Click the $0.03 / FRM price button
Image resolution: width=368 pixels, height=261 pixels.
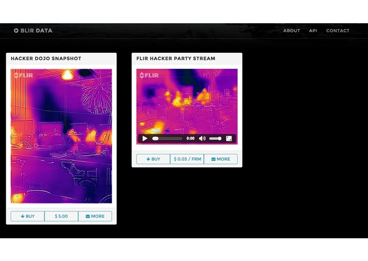pos(187,159)
